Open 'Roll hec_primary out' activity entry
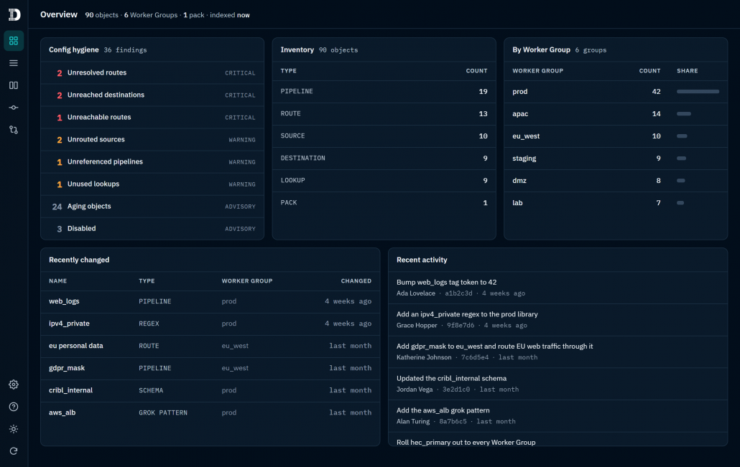Image resolution: width=740 pixels, height=467 pixels. click(x=558, y=439)
